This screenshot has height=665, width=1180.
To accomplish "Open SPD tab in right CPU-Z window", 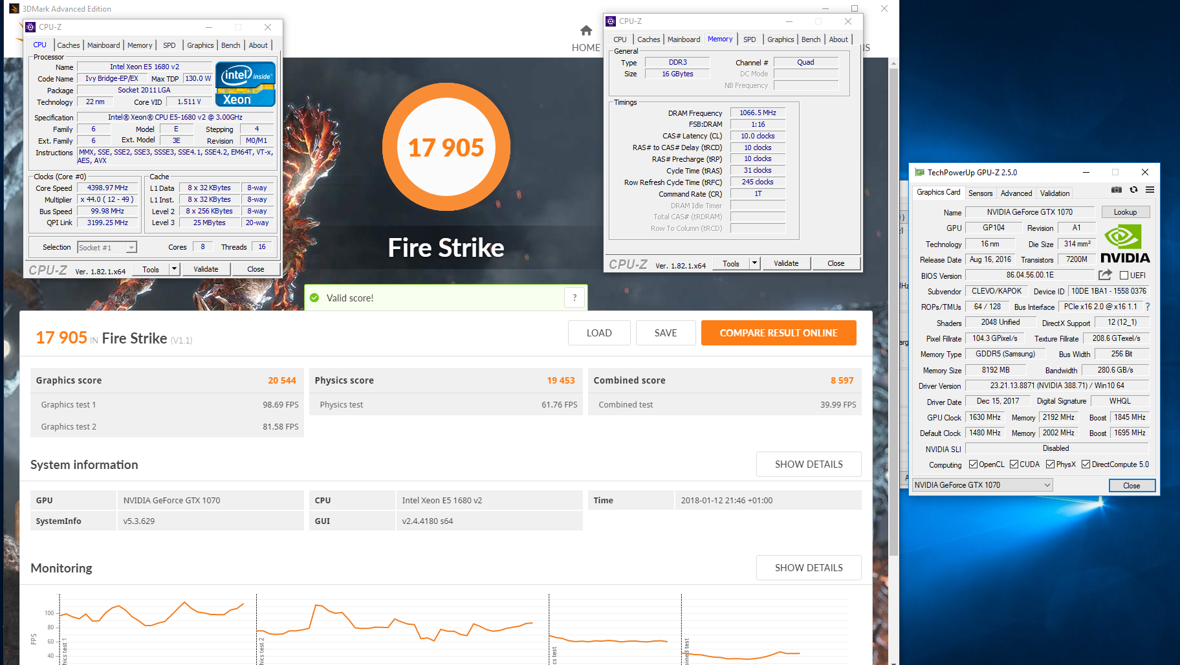I will 750,39.
